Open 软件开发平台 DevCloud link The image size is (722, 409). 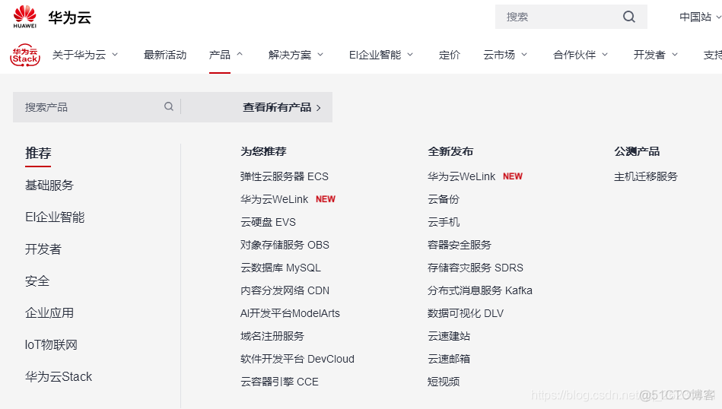pyautogui.click(x=297, y=359)
